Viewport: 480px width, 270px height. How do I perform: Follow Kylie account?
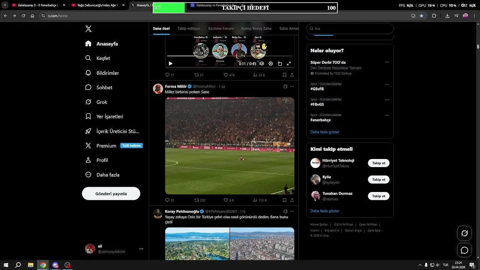(x=379, y=180)
